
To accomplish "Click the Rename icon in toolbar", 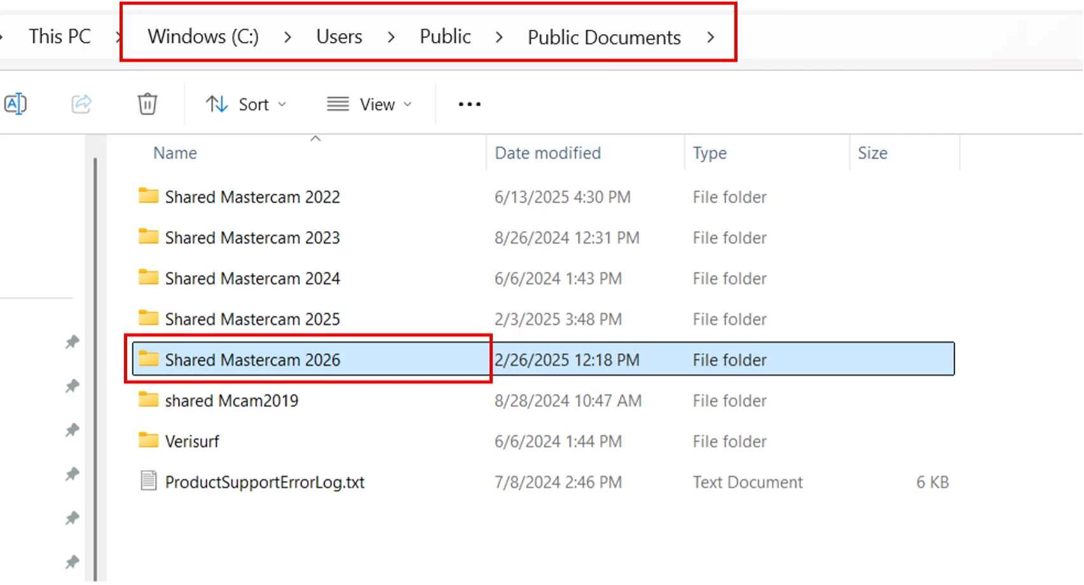I will (15, 104).
